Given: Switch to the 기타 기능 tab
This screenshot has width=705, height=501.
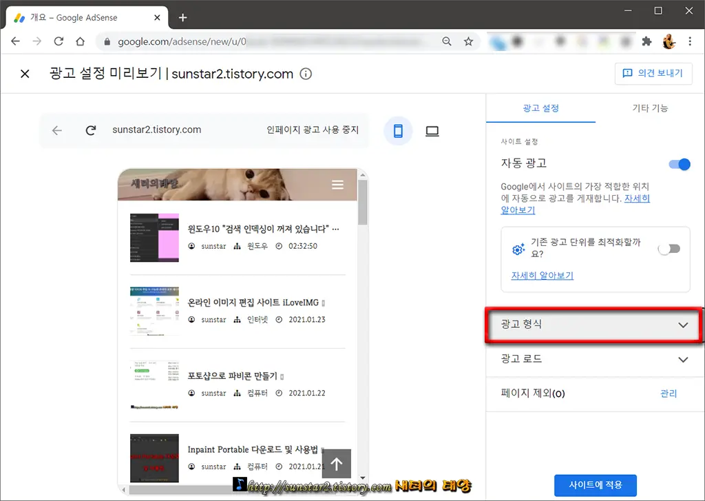Looking at the screenshot, I should (651, 108).
